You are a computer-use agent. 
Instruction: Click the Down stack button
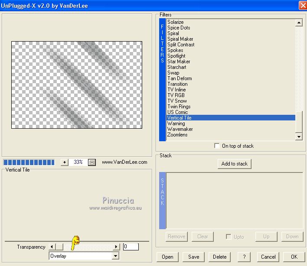(x=292, y=237)
